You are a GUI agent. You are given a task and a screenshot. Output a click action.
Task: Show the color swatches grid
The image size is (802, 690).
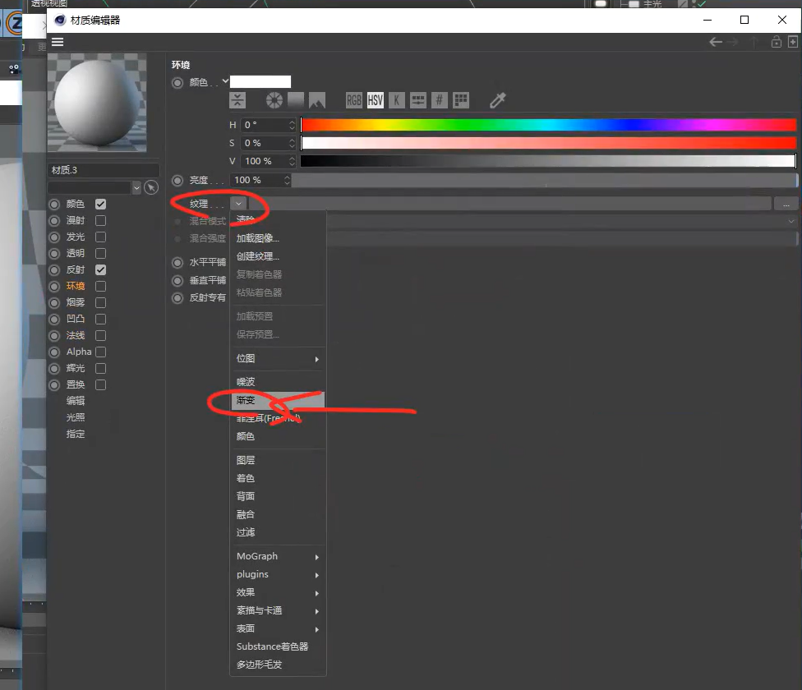461,100
